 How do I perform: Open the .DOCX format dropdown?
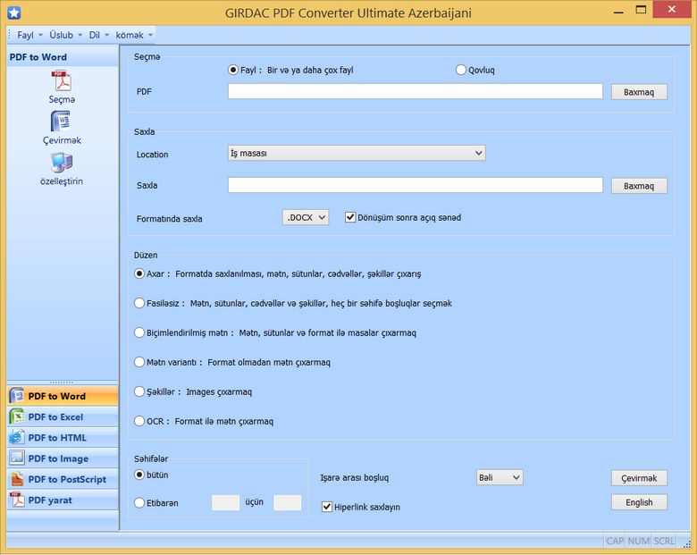point(306,217)
